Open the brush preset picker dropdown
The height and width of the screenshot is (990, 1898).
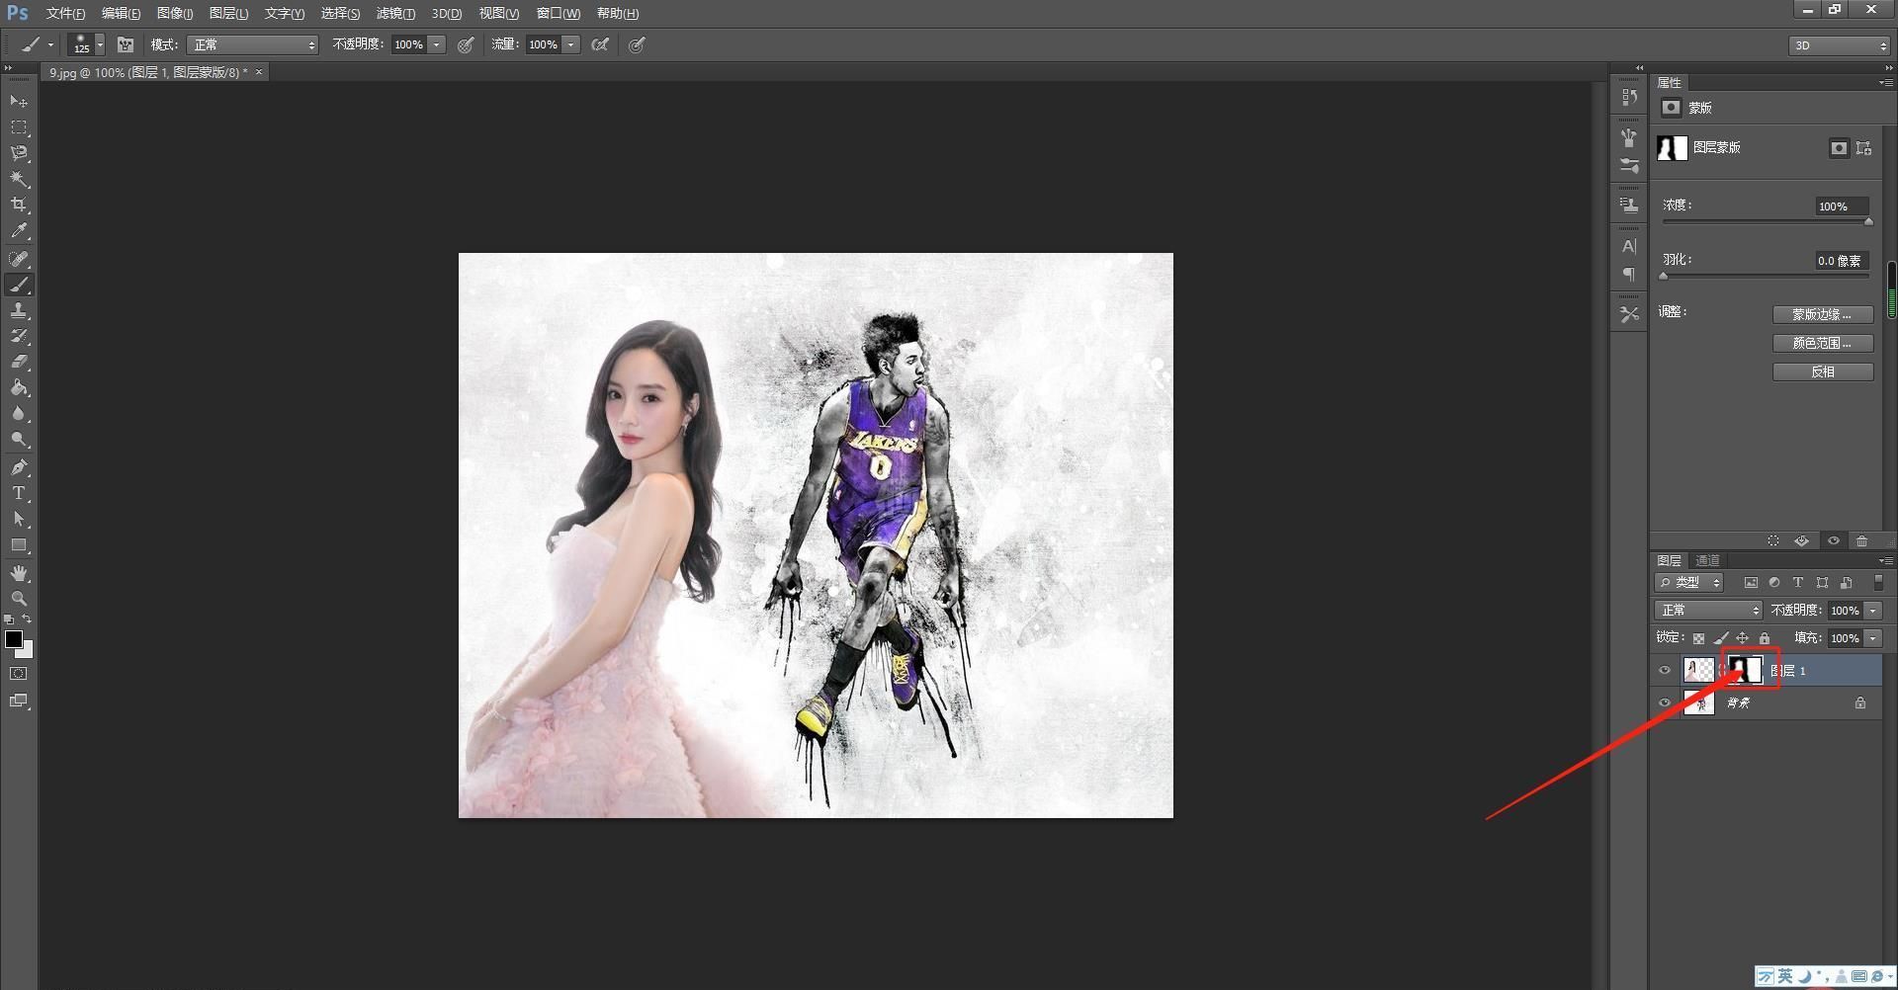click(100, 44)
